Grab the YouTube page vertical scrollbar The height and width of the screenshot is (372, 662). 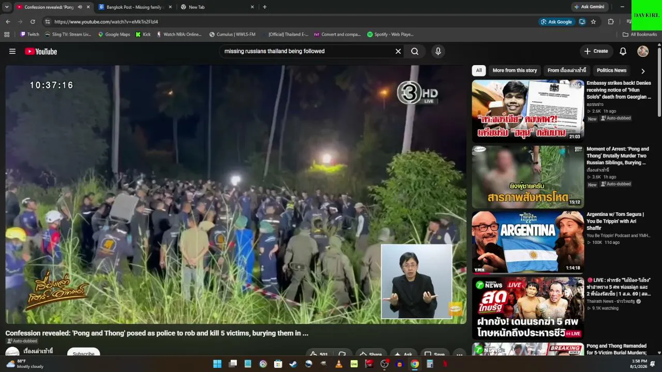[659, 83]
